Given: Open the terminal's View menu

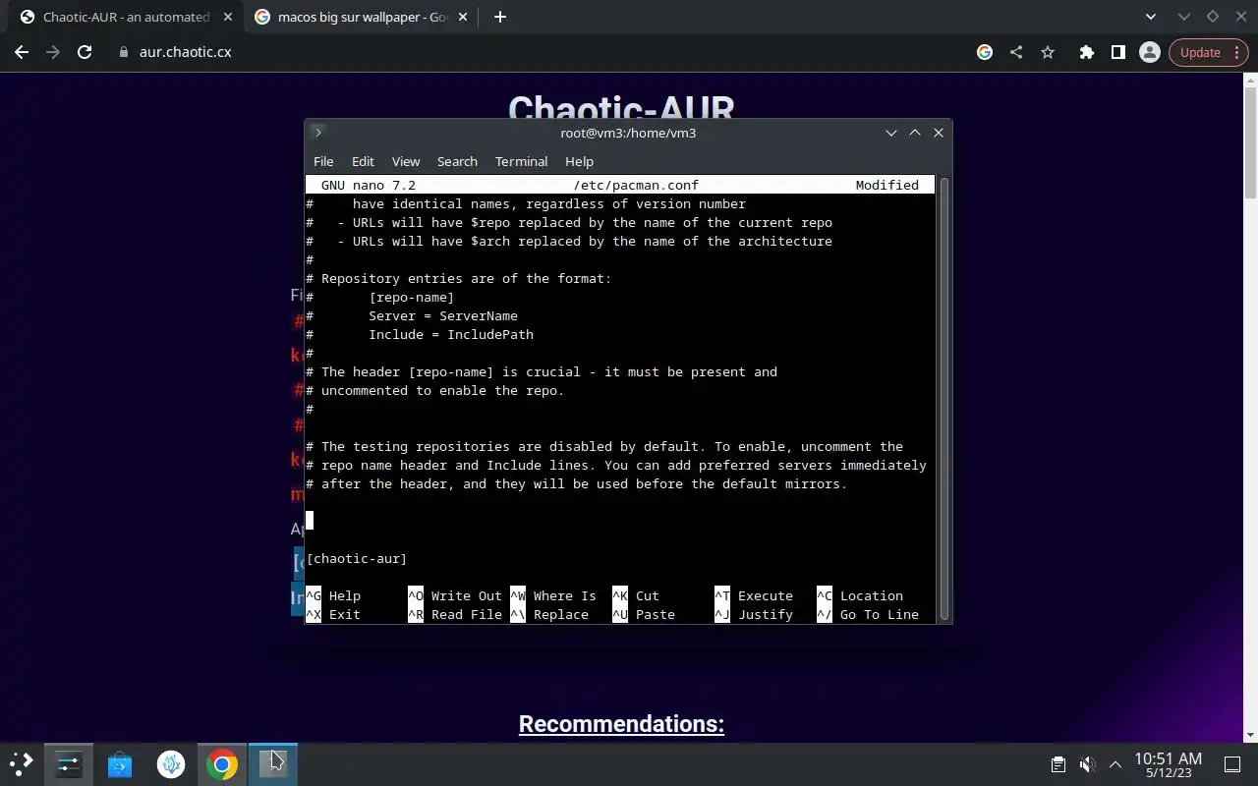Looking at the screenshot, I should tap(406, 161).
